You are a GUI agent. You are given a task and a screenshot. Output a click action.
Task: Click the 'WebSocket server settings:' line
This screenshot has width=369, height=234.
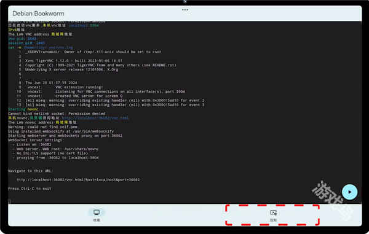tap(36, 140)
